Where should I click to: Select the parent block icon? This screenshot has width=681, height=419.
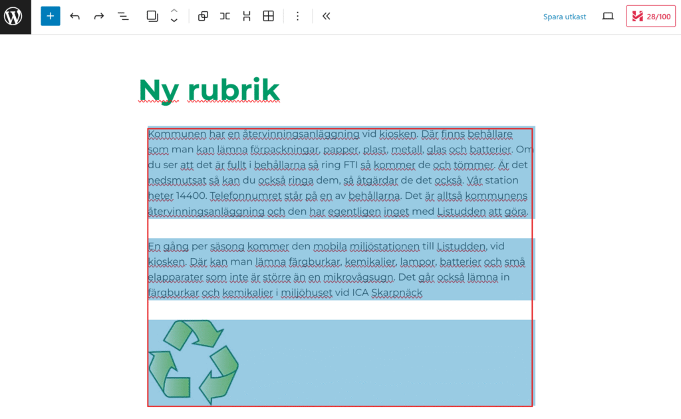point(152,17)
